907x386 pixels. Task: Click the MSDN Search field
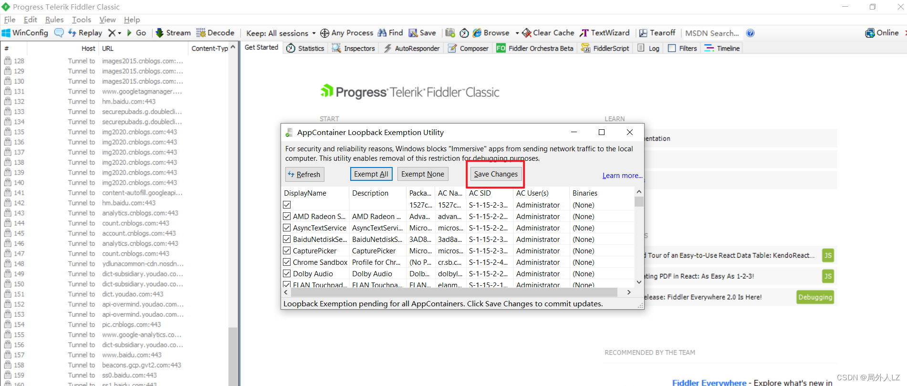[712, 33]
